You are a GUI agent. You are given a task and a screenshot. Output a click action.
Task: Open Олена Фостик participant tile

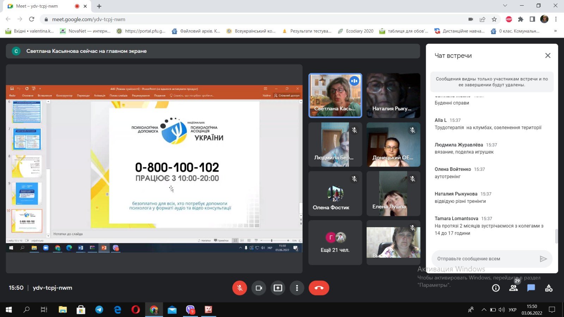335,193
